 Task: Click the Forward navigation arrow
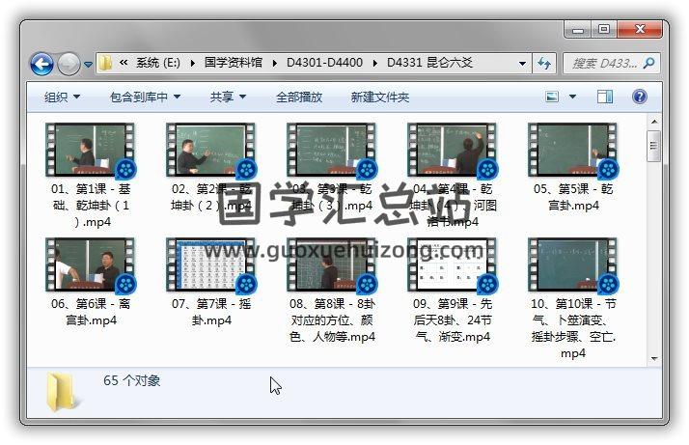tap(69, 65)
